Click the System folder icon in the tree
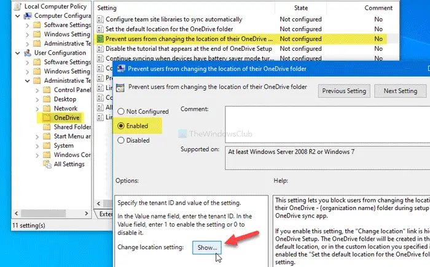Image resolution: width=430 pixels, height=267 pixels. [x=47, y=146]
